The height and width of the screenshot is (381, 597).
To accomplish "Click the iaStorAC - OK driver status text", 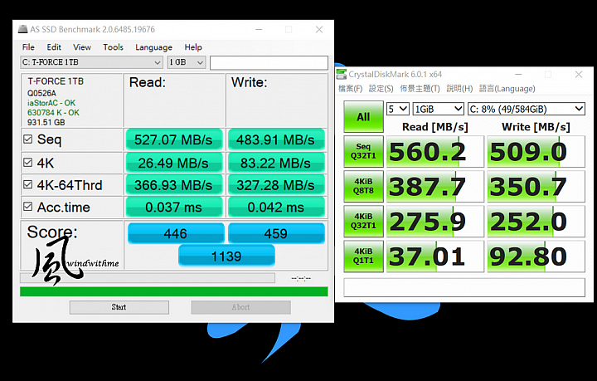I will click(51, 103).
